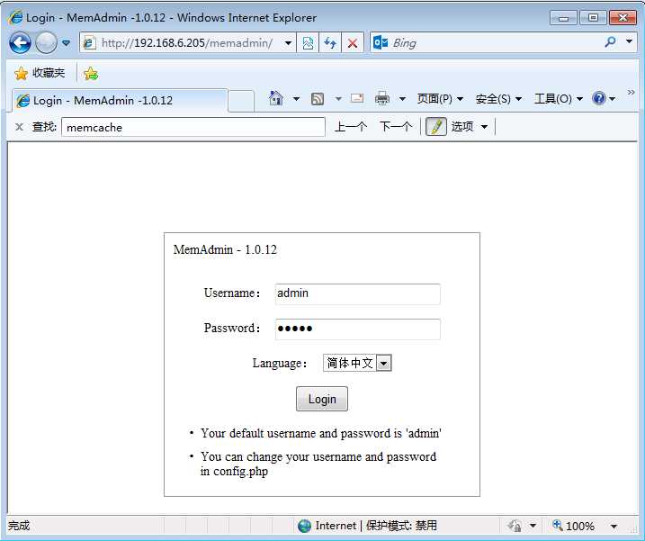Screen dimensions: 645x541
Task: Close the find bar with X
Action: [x=19, y=127]
